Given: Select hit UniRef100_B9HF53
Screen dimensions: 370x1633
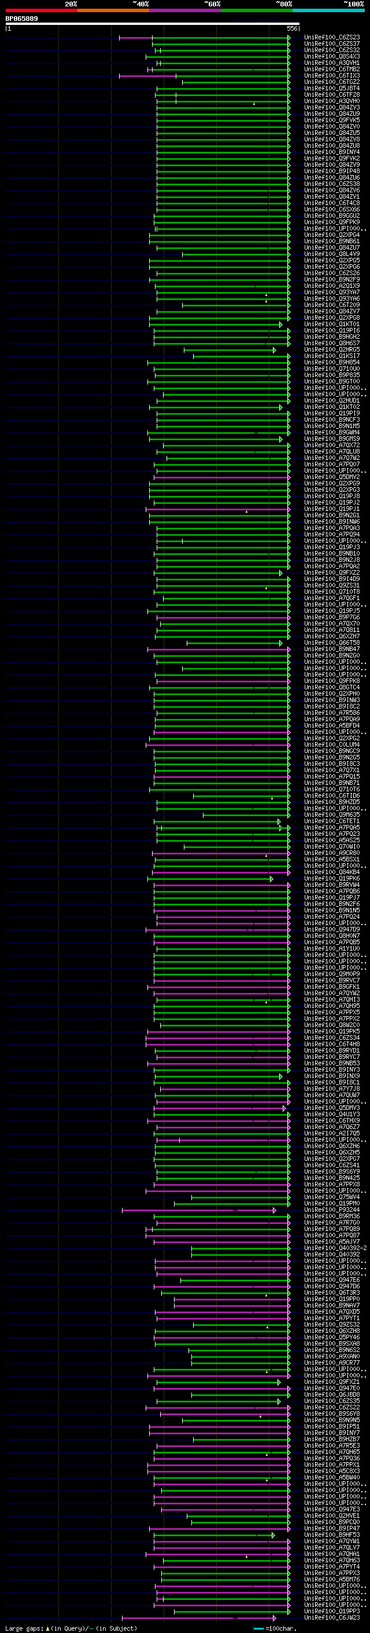Looking at the screenshot, I should tap(332, 1535).
